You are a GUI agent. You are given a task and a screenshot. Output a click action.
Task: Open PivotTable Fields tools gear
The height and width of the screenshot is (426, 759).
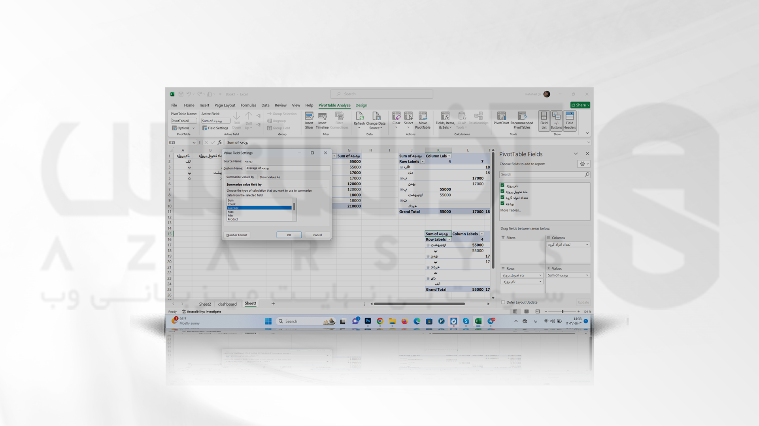tap(584, 164)
